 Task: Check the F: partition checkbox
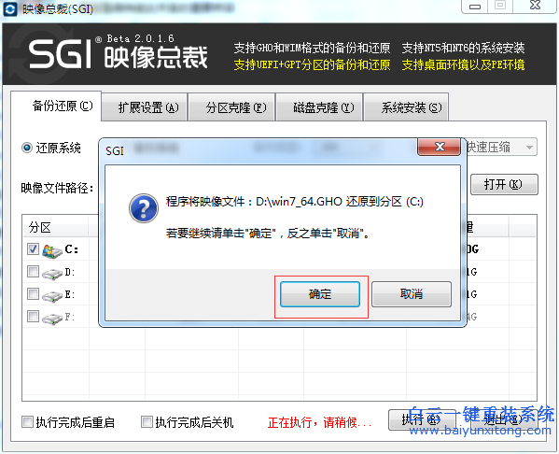[x=34, y=317]
